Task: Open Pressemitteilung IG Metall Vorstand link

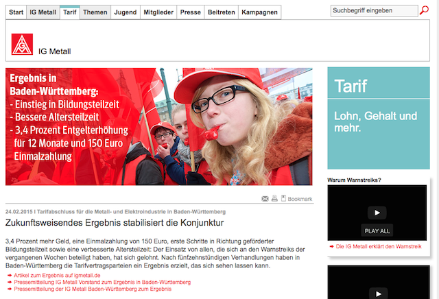Action: [x=102, y=283]
